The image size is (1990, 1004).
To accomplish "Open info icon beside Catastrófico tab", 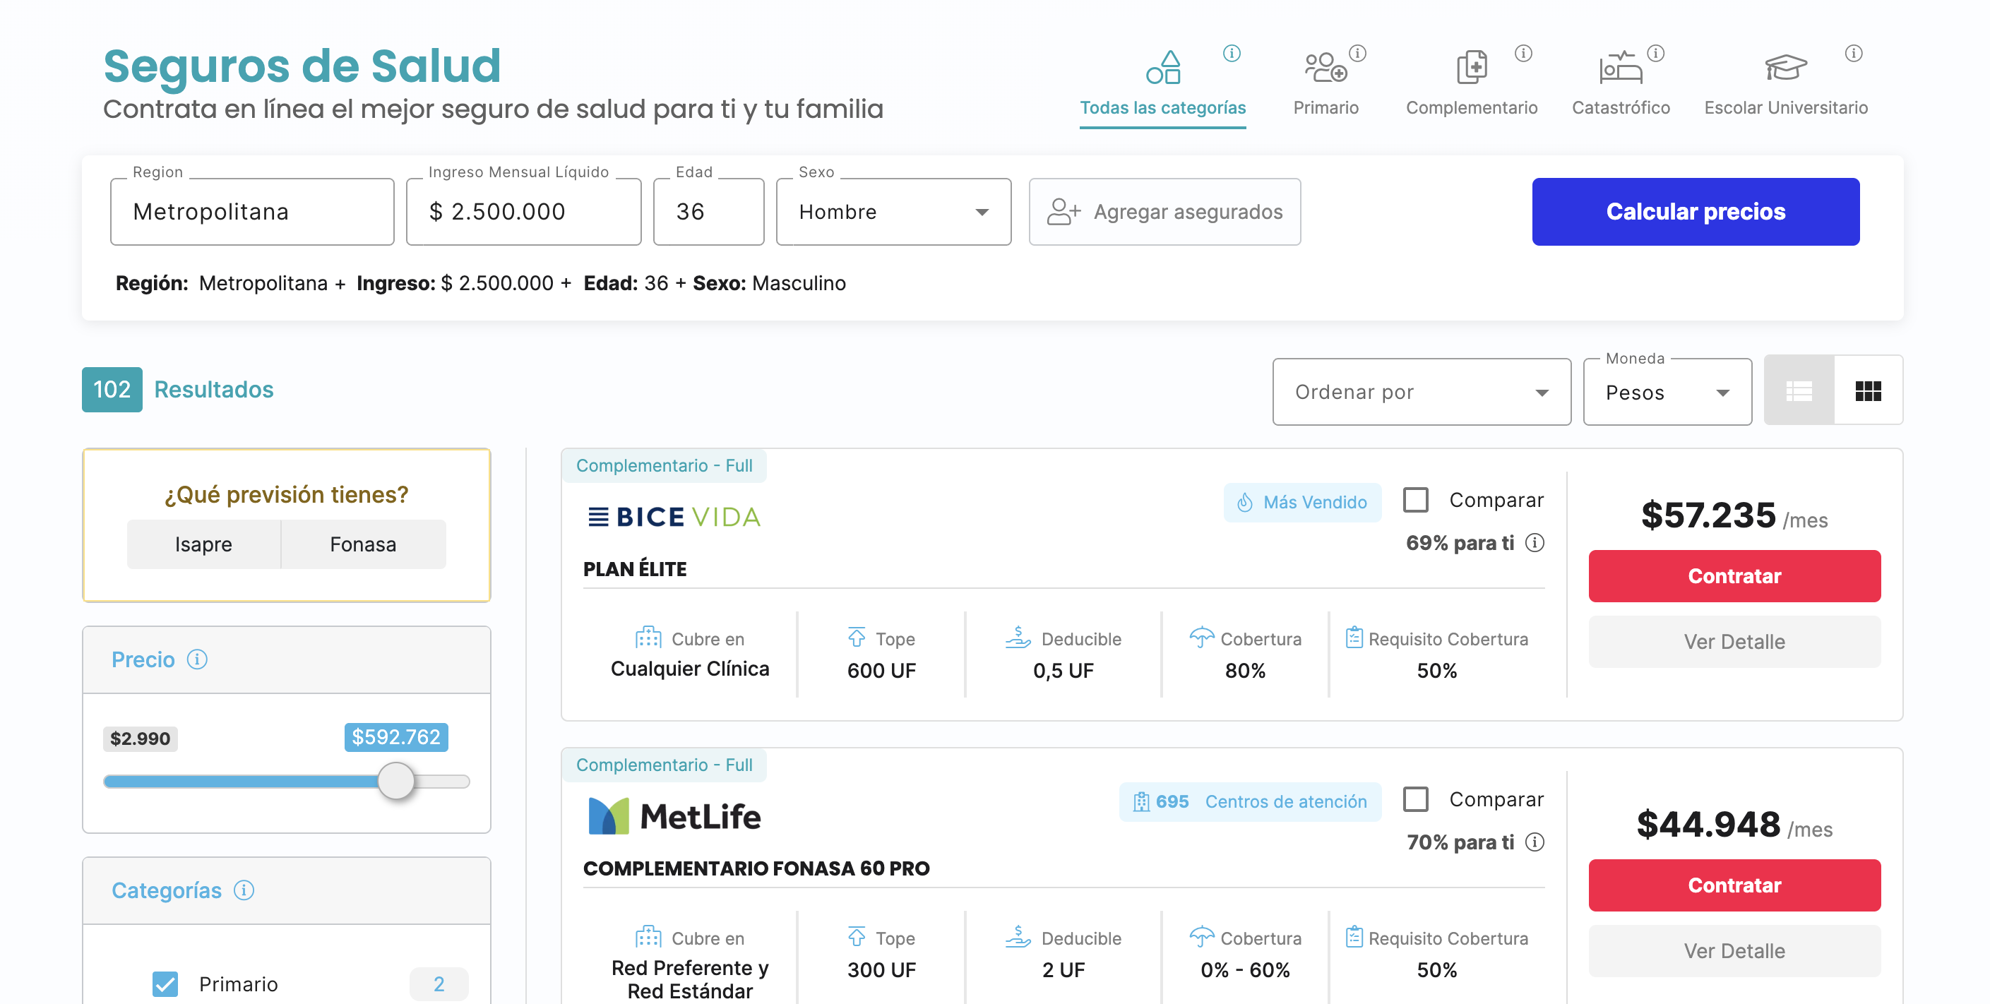I will pyautogui.click(x=1655, y=53).
